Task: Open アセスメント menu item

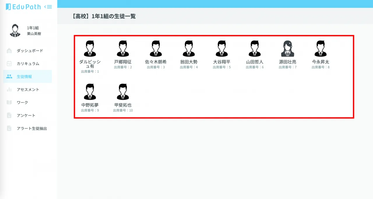Action: [x=28, y=89]
